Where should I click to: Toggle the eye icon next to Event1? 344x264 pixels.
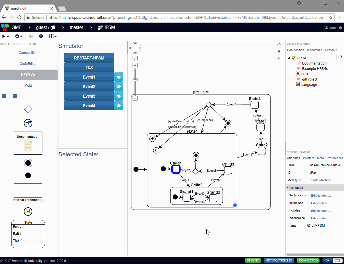click(119, 77)
